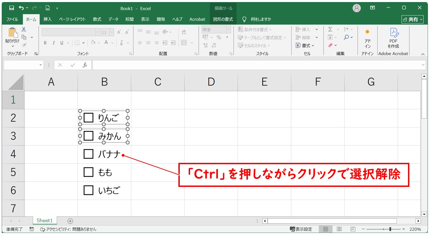Click the Add-ins button
Viewport: 430px width, 235px height.
367,38
